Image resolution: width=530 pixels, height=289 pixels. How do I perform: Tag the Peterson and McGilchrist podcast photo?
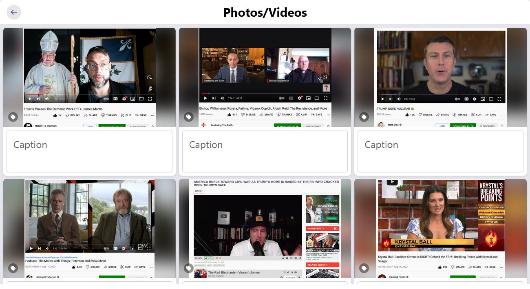13,268
